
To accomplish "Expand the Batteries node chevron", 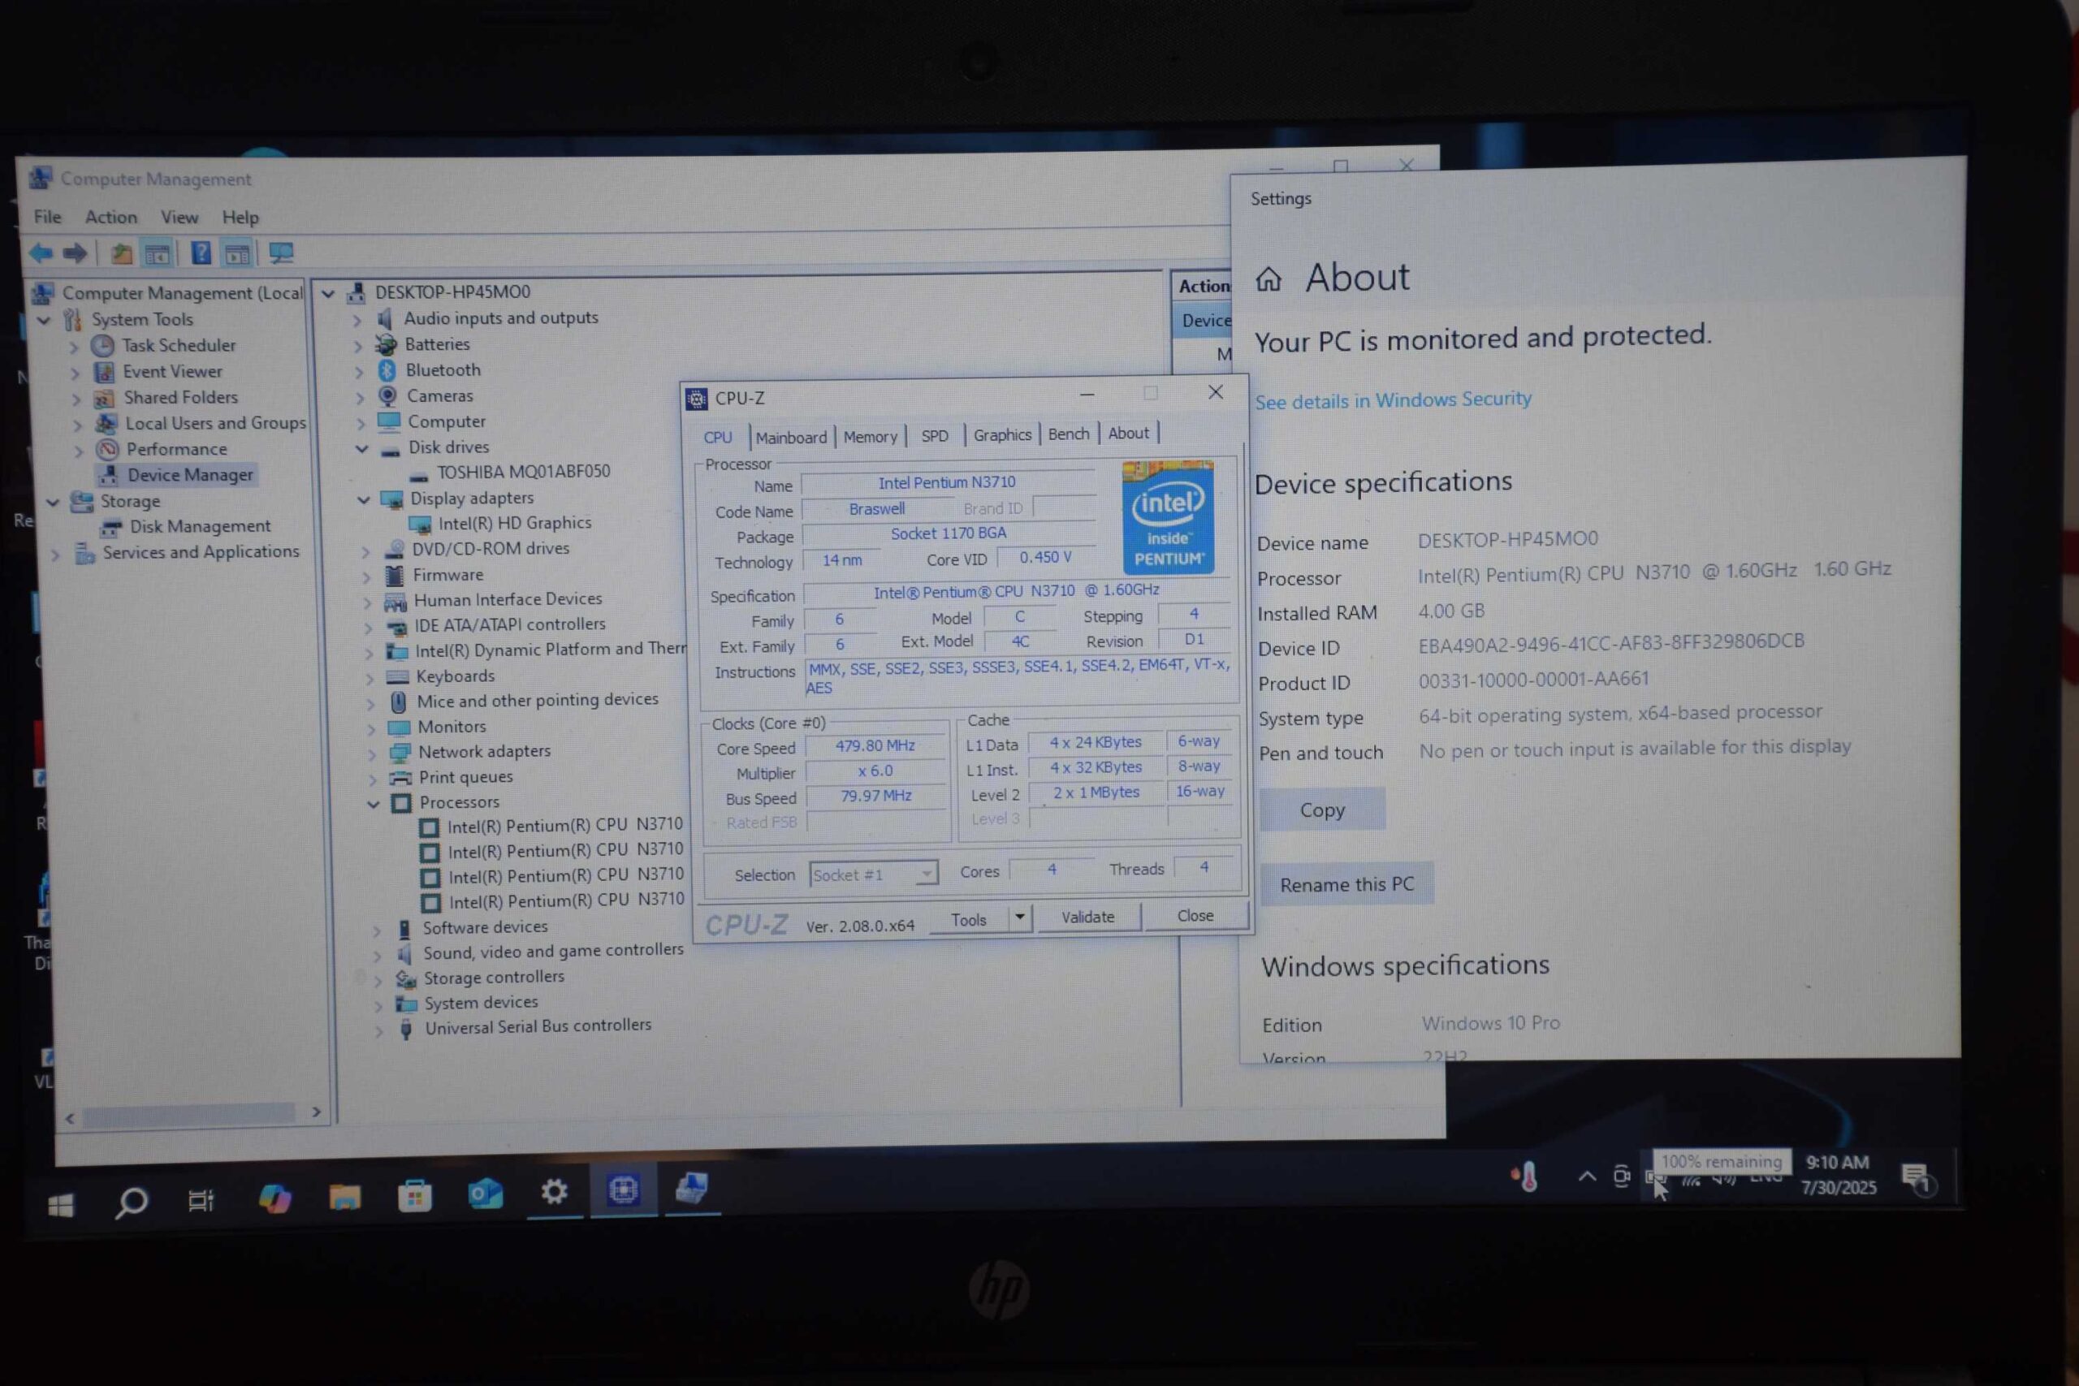I will tap(357, 346).
